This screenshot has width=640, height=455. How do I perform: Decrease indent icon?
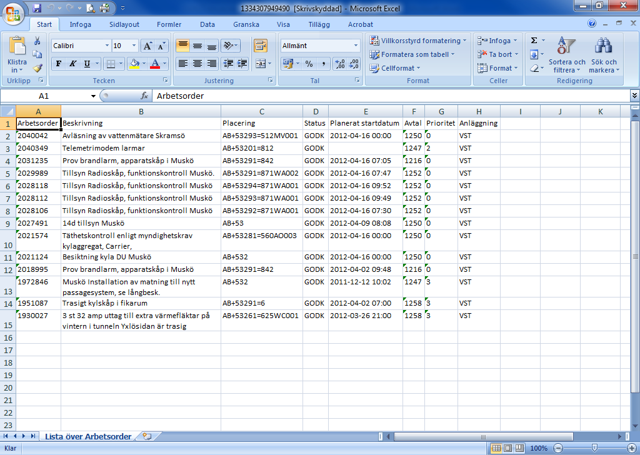229,64
